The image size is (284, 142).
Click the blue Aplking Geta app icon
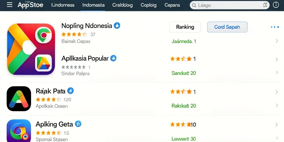click(19, 131)
